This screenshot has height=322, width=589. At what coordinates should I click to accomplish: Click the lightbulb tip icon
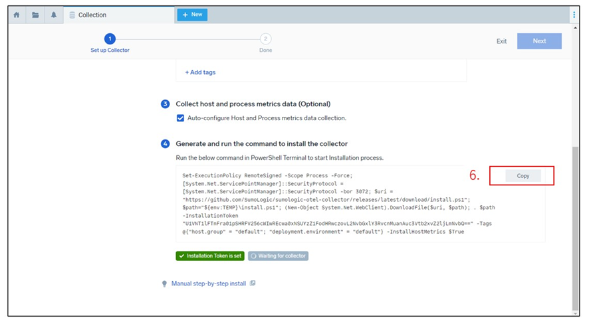tap(164, 283)
